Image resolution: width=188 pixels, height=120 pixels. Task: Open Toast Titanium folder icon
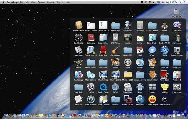[x=103, y=99]
